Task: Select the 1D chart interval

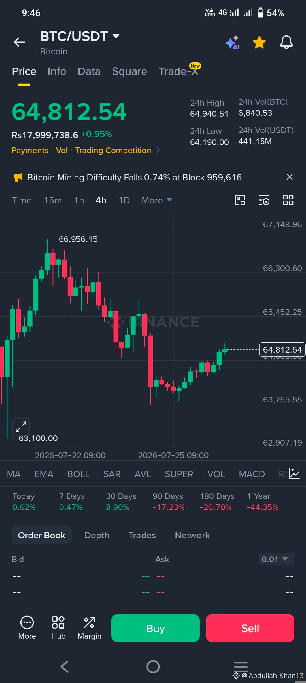Action: click(x=124, y=200)
